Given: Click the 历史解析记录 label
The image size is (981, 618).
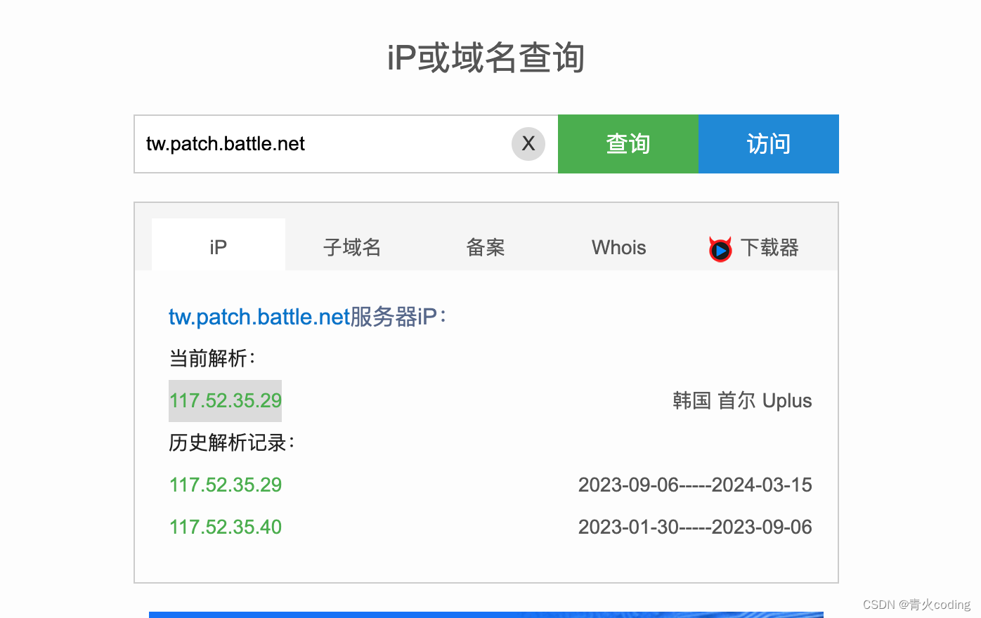Looking at the screenshot, I should click(232, 442).
